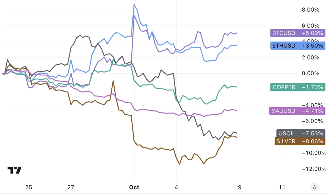Image resolution: width=327 pixels, height=194 pixels.
Task: Click the −8.06% SILVER value tag
Action: [x=312, y=141]
